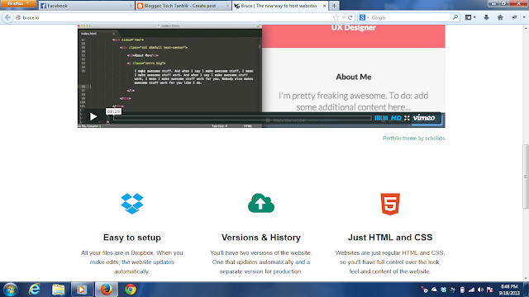The height and width of the screenshot is (297, 529).
Task: Click the green cloud upload icon
Action: [x=261, y=203]
